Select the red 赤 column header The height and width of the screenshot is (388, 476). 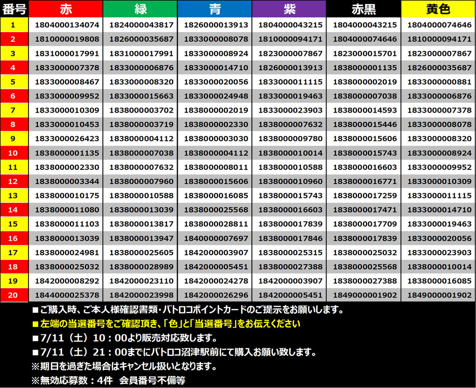[x=66, y=9]
